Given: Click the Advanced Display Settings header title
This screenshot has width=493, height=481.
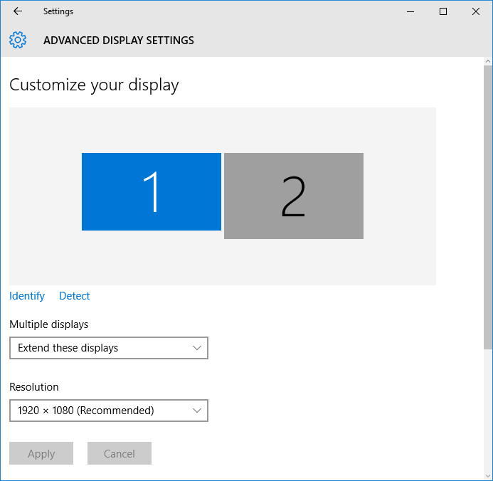Looking at the screenshot, I should pyautogui.click(x=119, y=41).
